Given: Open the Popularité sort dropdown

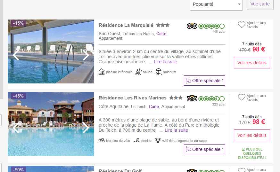Looking at the screenshot, I should coord(216,4).
